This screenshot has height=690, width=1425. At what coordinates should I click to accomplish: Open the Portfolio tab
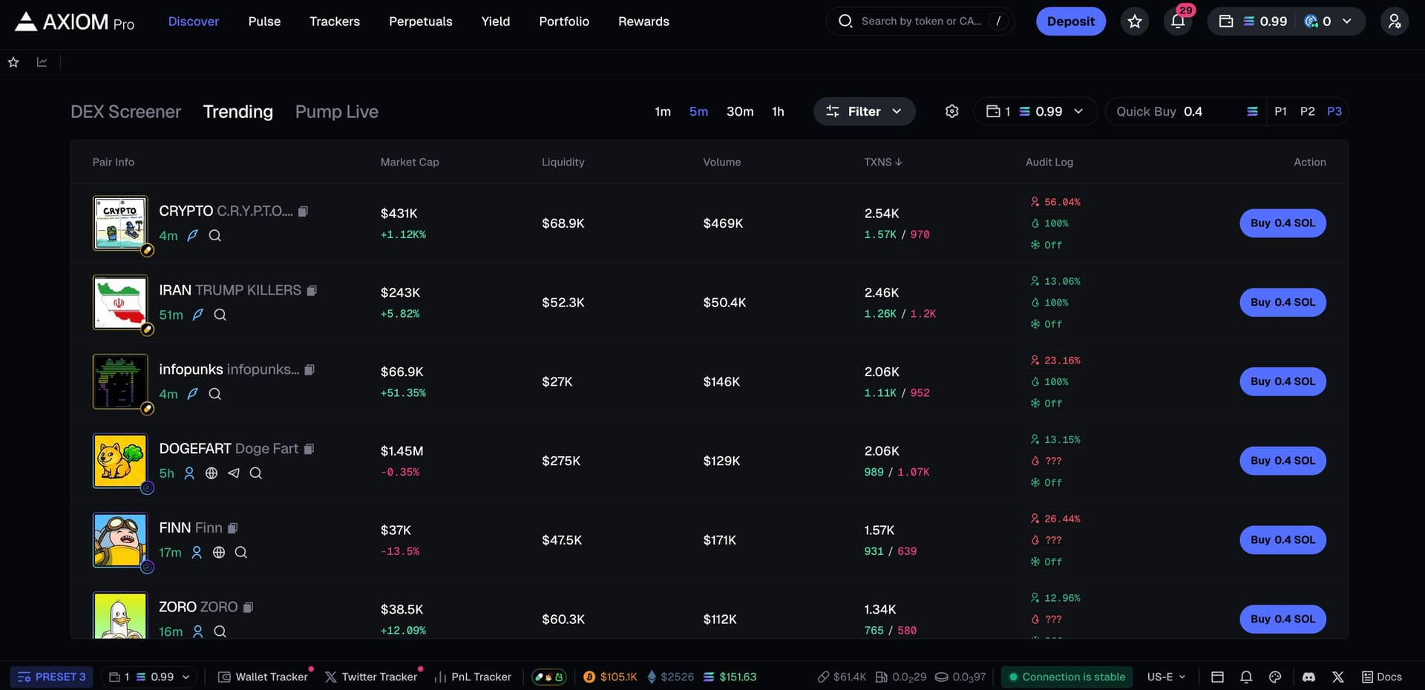(564, 22)
